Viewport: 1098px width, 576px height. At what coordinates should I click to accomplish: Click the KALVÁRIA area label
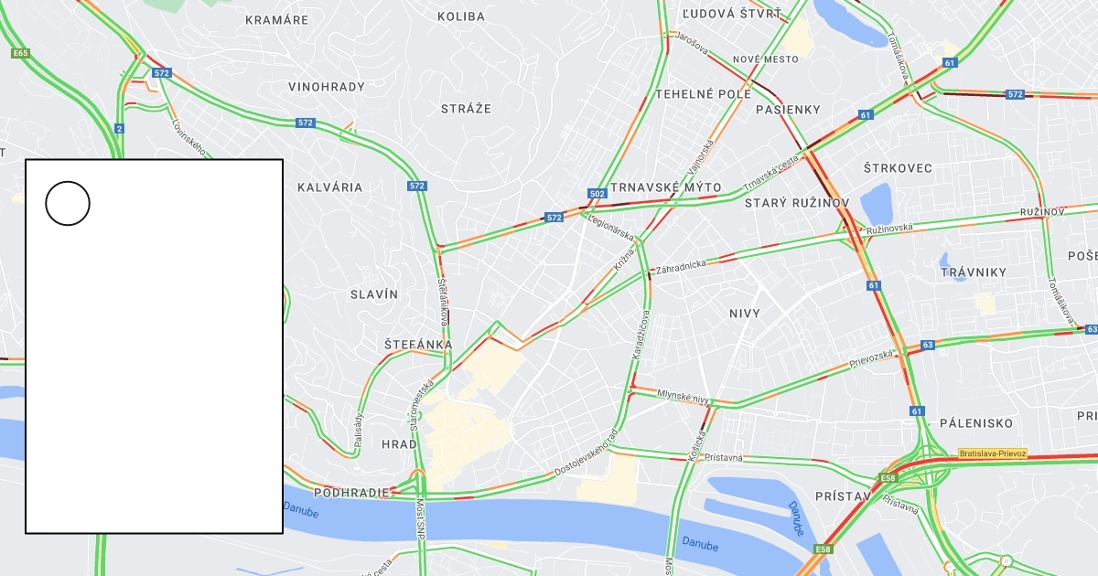tap(329, 187)
